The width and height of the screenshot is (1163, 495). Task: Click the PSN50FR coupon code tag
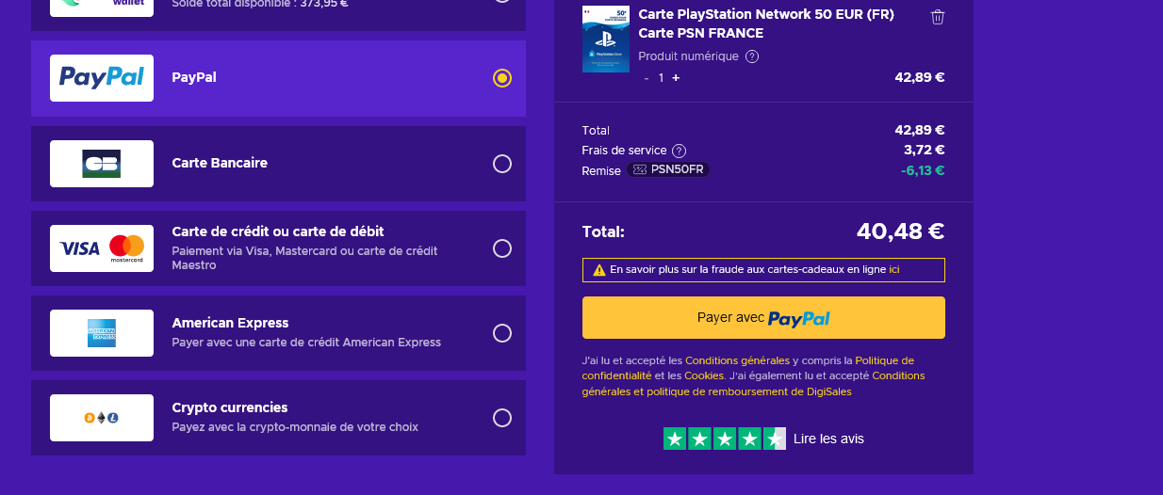click(668, 170)
